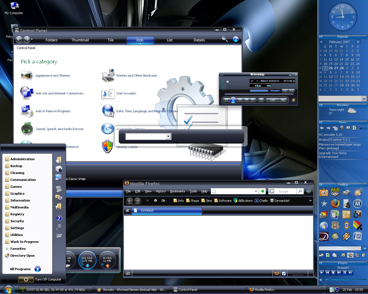Open Printers and Other Hardware link
This screenshot has width=368, height=294.
pos(137,76)
